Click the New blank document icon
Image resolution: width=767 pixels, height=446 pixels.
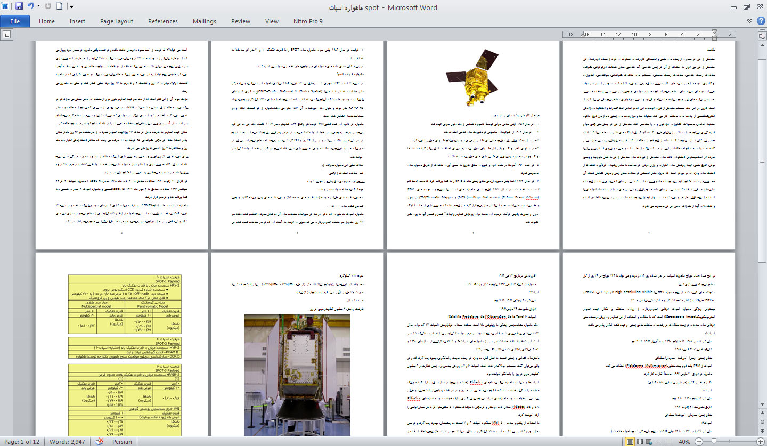[59, 7]
